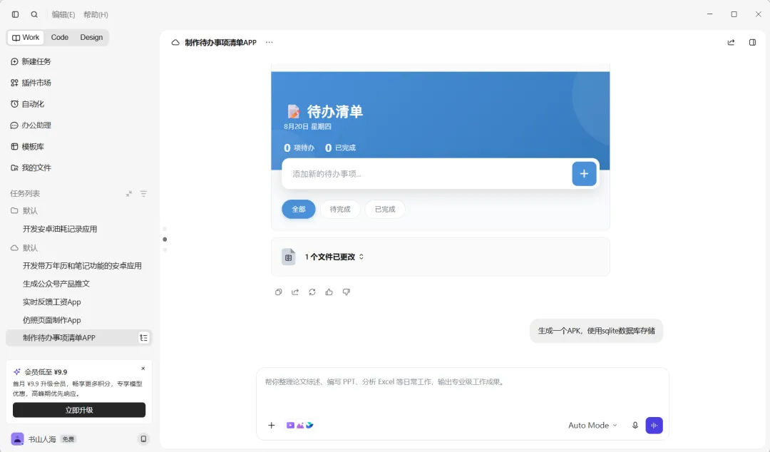Open 插件市场 plugin market
770x452 pixels.
[31, 83]
